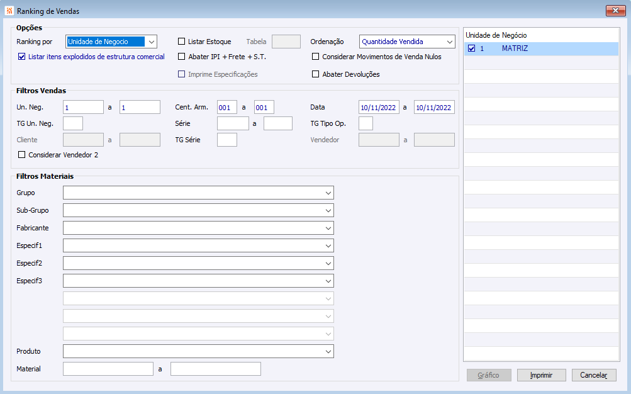This screenshot has width=631, height=394.
Task: Click the Gráfico button
Action: click(x=489, y=375)
